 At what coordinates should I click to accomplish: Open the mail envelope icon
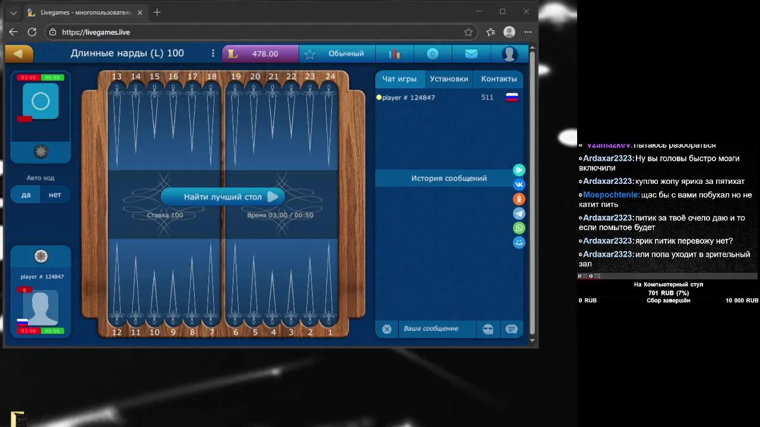point(471,53)
